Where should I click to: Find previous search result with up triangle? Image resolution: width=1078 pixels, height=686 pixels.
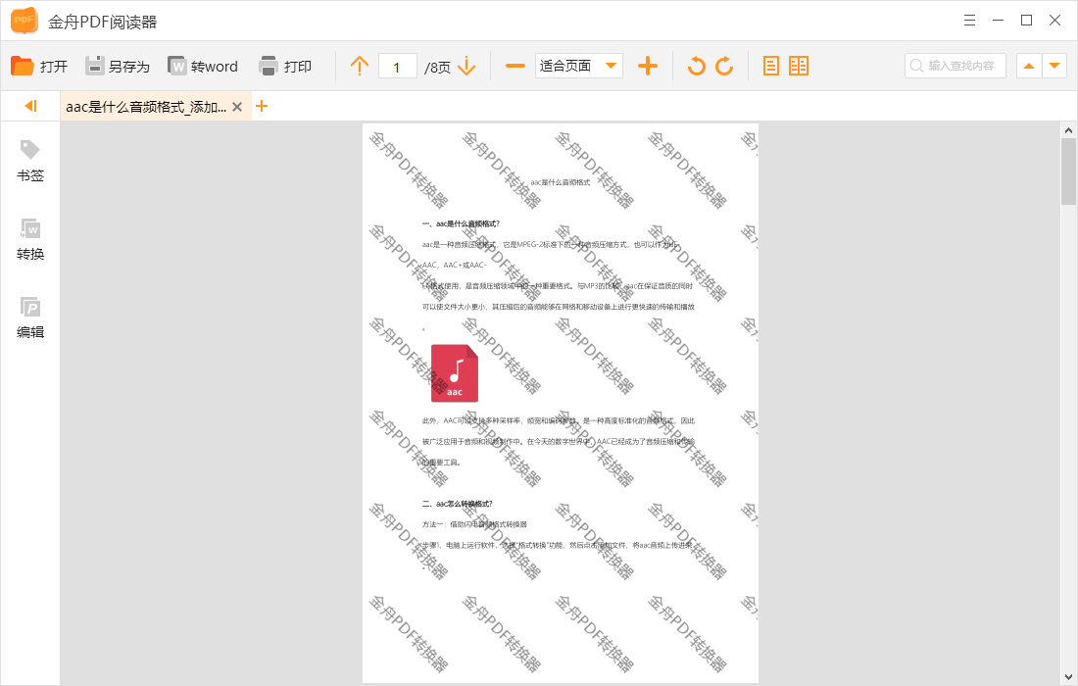[x=1028, y=66]
